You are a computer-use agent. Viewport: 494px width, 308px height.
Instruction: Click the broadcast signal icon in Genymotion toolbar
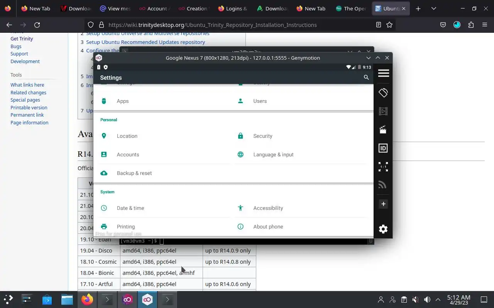pyautogui.click(x=382, y=185)
